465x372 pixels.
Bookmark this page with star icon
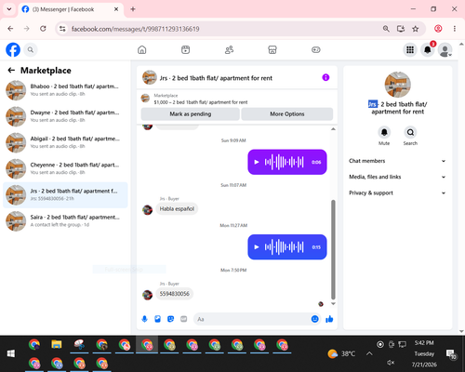coord(416,29)
